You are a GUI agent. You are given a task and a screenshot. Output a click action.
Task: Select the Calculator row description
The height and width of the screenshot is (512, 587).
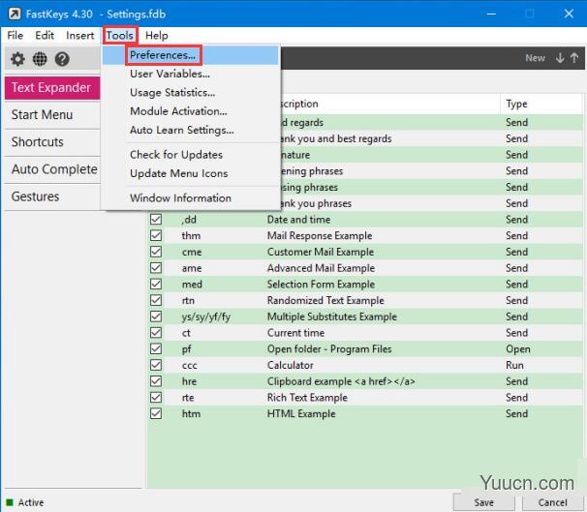point(291,365)
